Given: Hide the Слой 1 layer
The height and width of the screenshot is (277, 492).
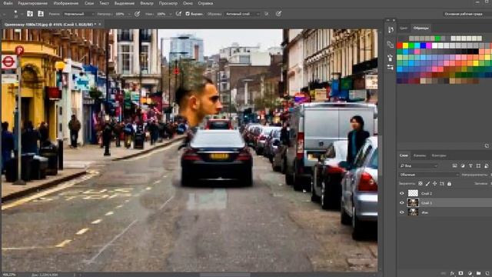Looking at the screenshot, I should coord(402,203).
